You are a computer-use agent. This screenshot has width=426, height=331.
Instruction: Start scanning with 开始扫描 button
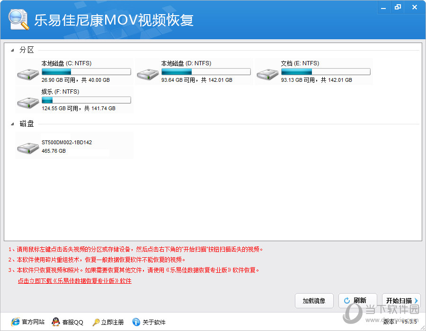[x=401, y=301]
